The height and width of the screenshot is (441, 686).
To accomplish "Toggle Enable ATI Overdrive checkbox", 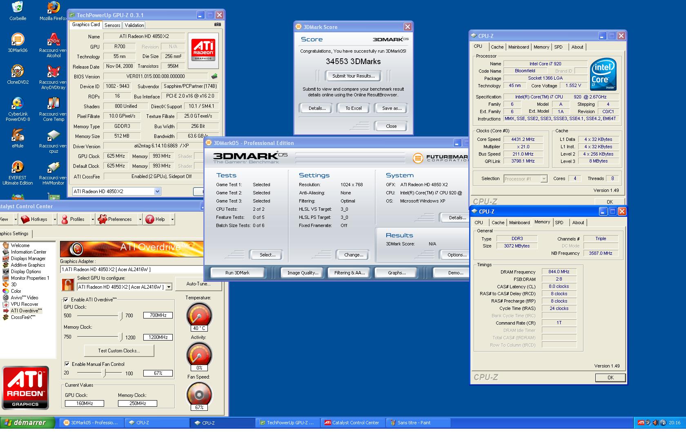I will click(66, 300).
